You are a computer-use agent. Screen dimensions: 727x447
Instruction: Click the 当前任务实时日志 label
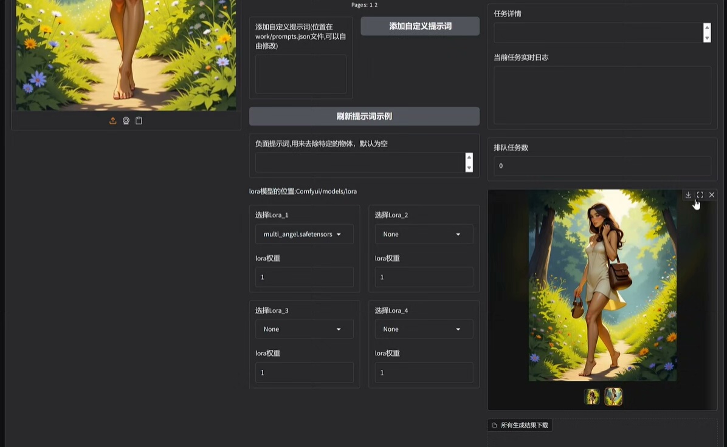click(521, 58)
